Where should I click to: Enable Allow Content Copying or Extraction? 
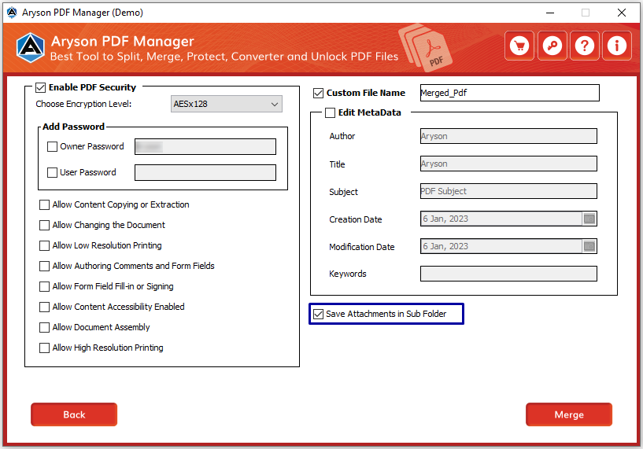44,204
